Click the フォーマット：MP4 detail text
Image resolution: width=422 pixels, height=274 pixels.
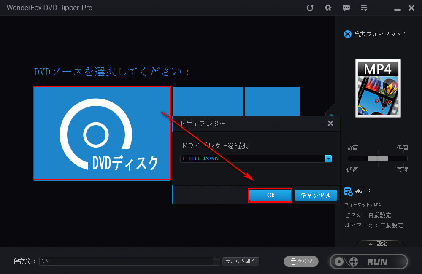click(363, 205)
